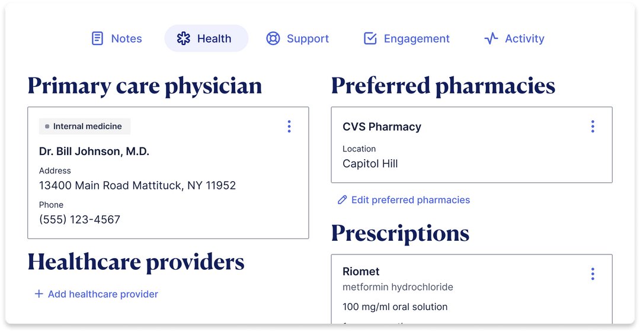The width and height of the screenshot is (640, 332).
Task: Click the Health medical star icon
Action: tap(184, 38)
